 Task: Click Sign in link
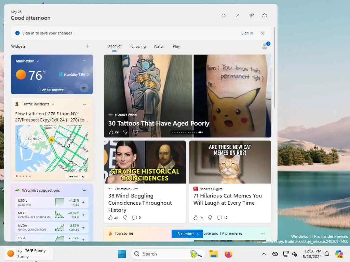pos(247,33)
